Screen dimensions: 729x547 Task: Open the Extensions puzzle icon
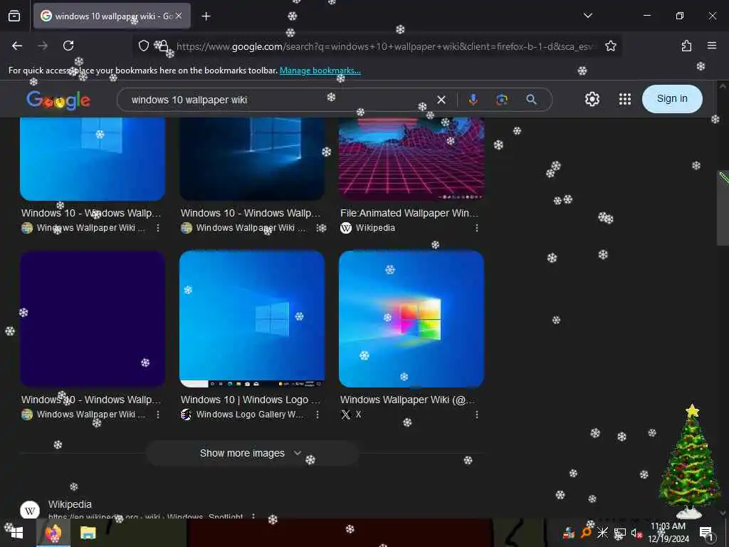click(x=686, y=46)
